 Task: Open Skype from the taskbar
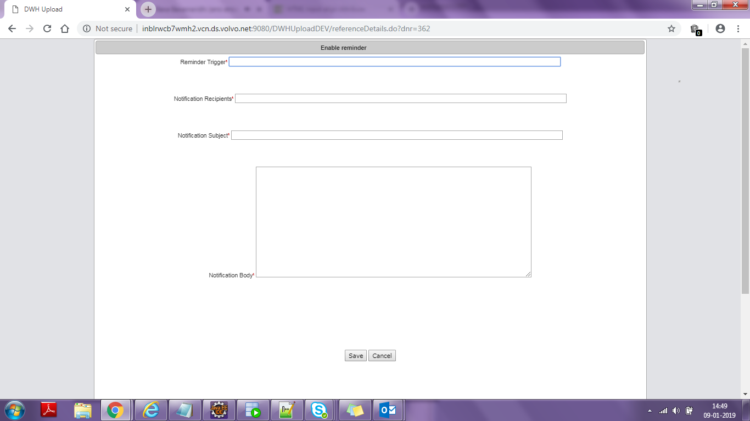(320, 410)
